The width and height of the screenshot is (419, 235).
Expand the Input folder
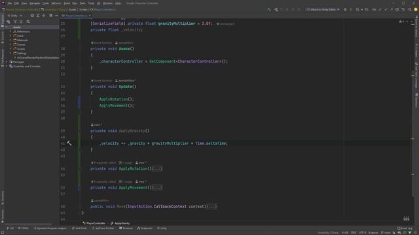pyautogui.click(x=10, y=36)
